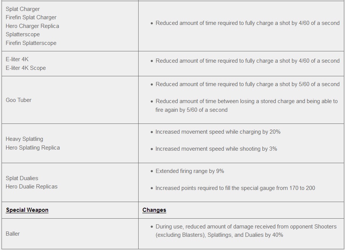Click the Goo Tuber weapon name
This screenshot has width=345, height=250.
tap(19, 100)
